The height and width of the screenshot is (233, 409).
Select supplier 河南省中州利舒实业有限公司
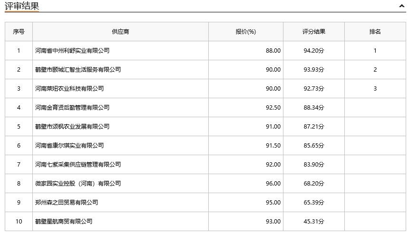[72, 50]
